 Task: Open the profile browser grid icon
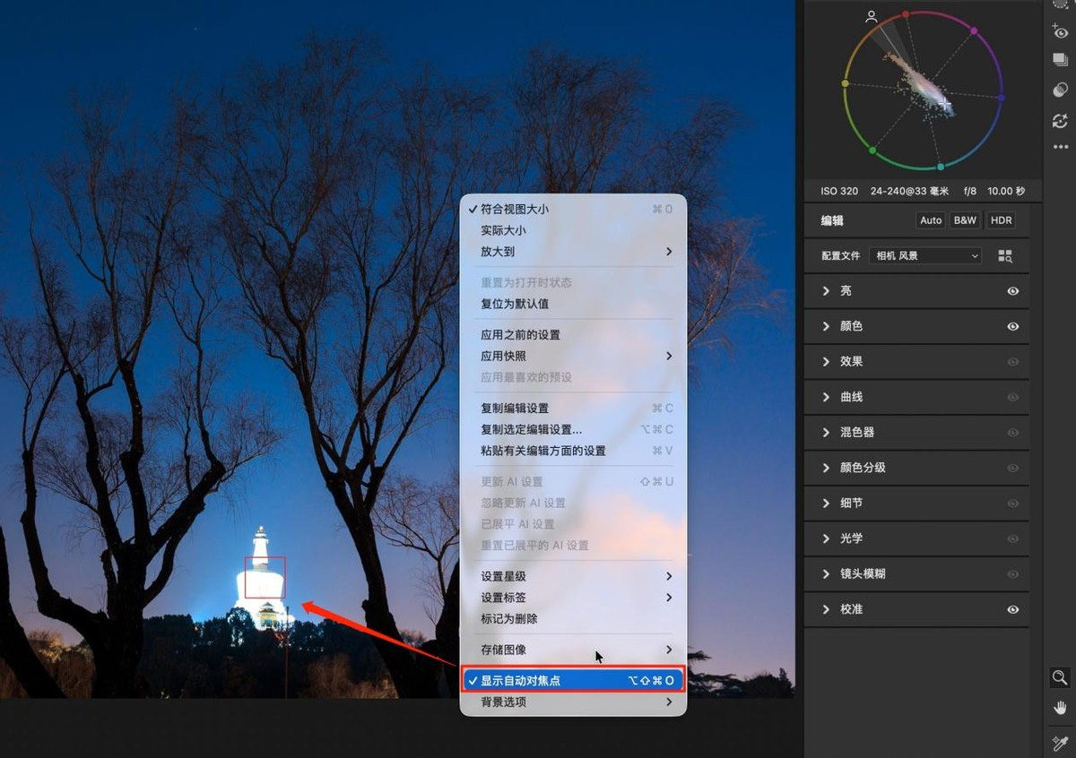[1005, 256]
